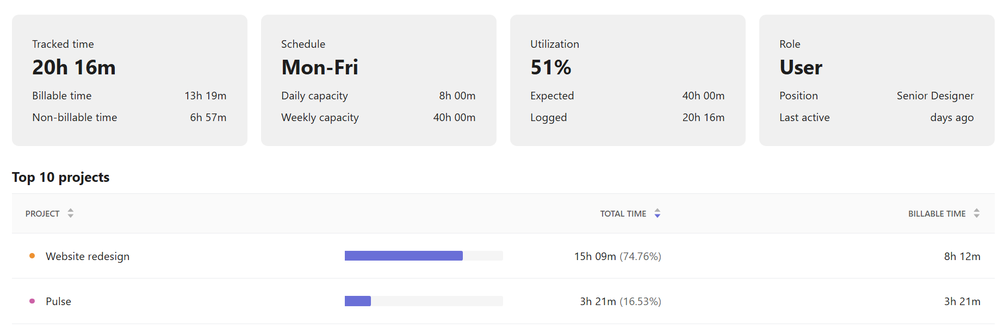Open the Pulse project row
1004x329 pixels.
pyautogui.click(x=503, y=301)
